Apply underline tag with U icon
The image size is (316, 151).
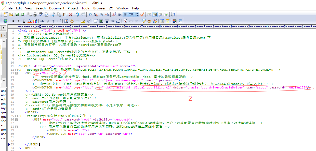coord(24,21)
